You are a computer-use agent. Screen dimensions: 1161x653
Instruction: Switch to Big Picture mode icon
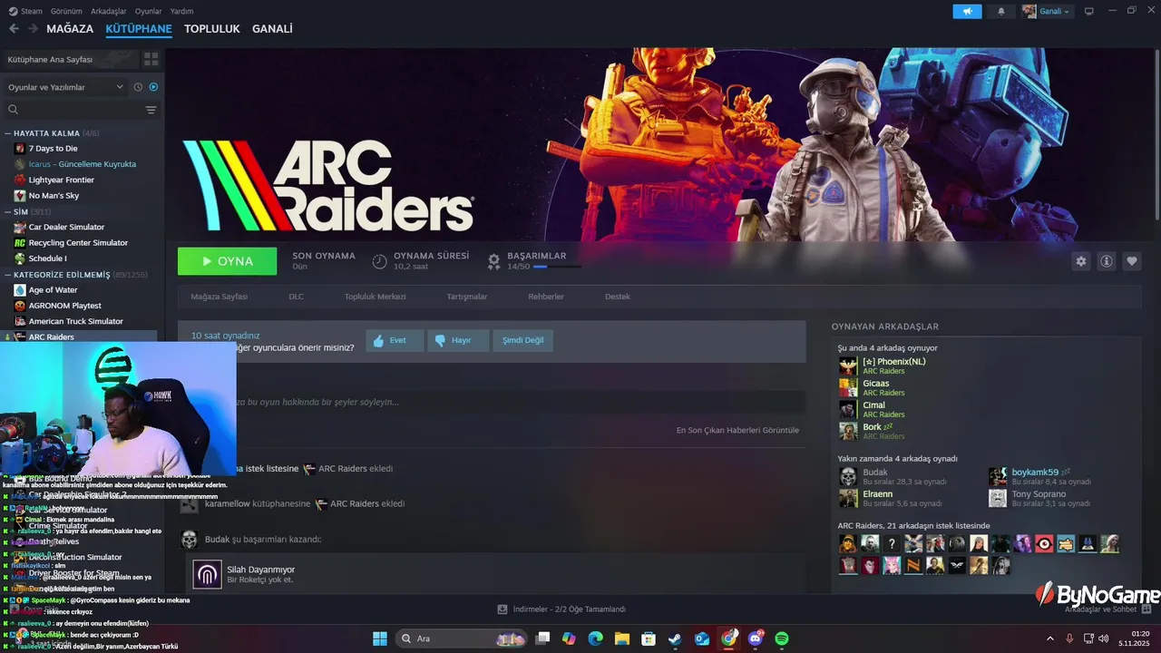point(1088,11)
